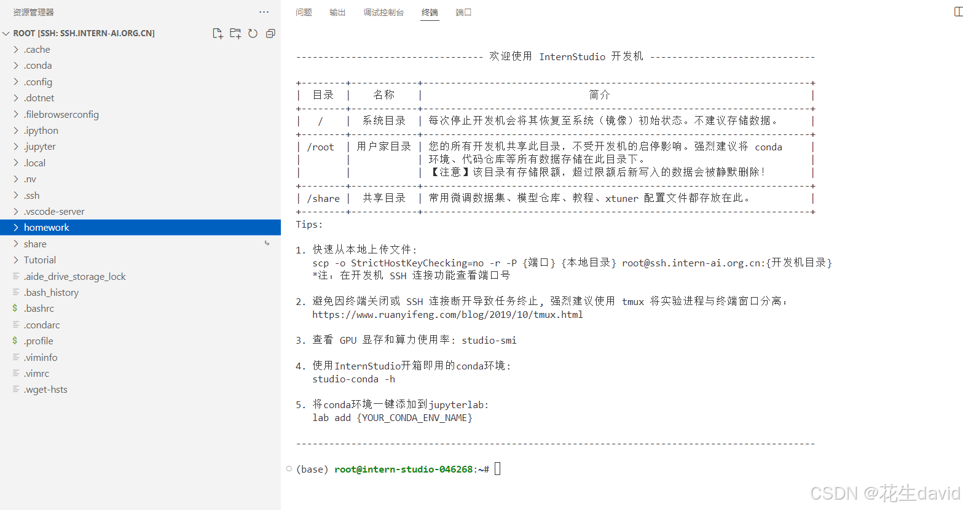Expand the .conda folder
This screenshot has height=510, width=963.
(16, 65)
